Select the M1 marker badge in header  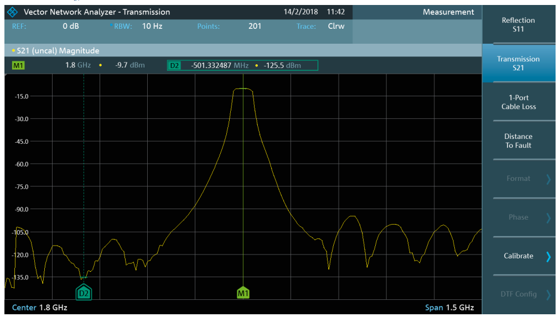tap(18, 65)
